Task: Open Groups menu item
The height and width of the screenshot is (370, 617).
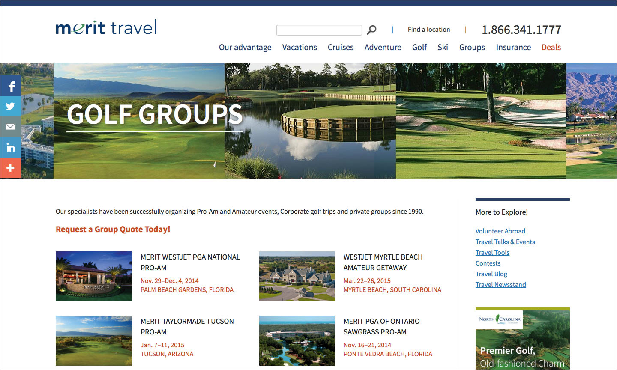Action: coord(472,48)
